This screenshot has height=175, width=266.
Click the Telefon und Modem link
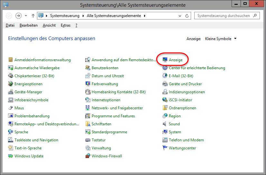[186, 140]
